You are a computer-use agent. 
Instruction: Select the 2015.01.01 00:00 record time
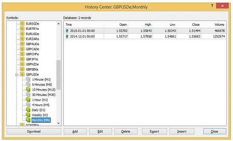coord(82,31)
